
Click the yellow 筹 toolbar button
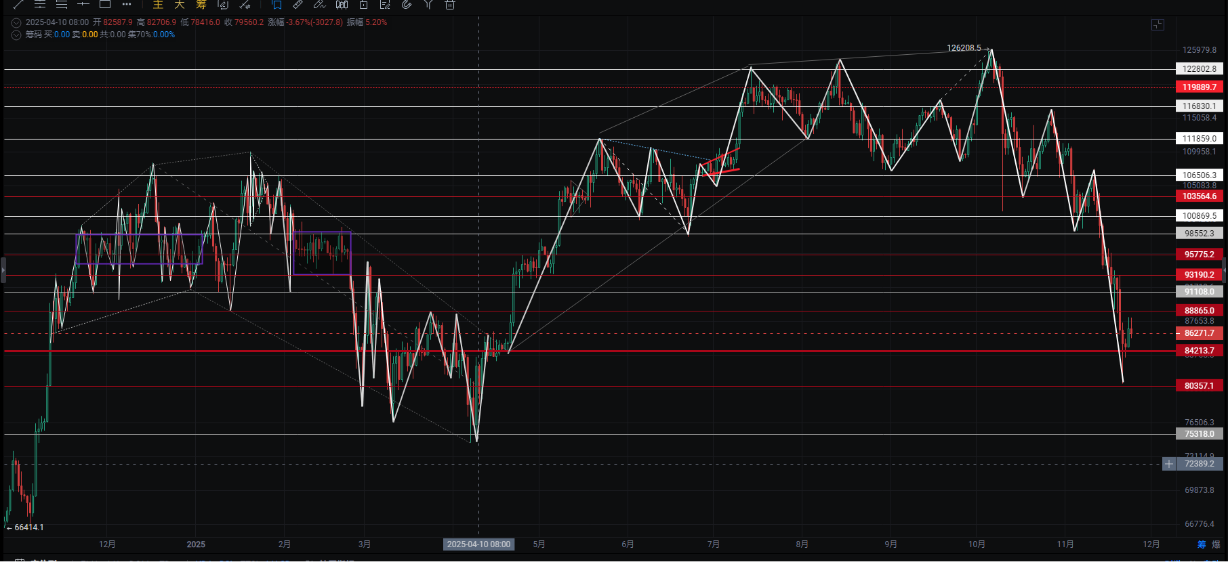tap(201, 5)
